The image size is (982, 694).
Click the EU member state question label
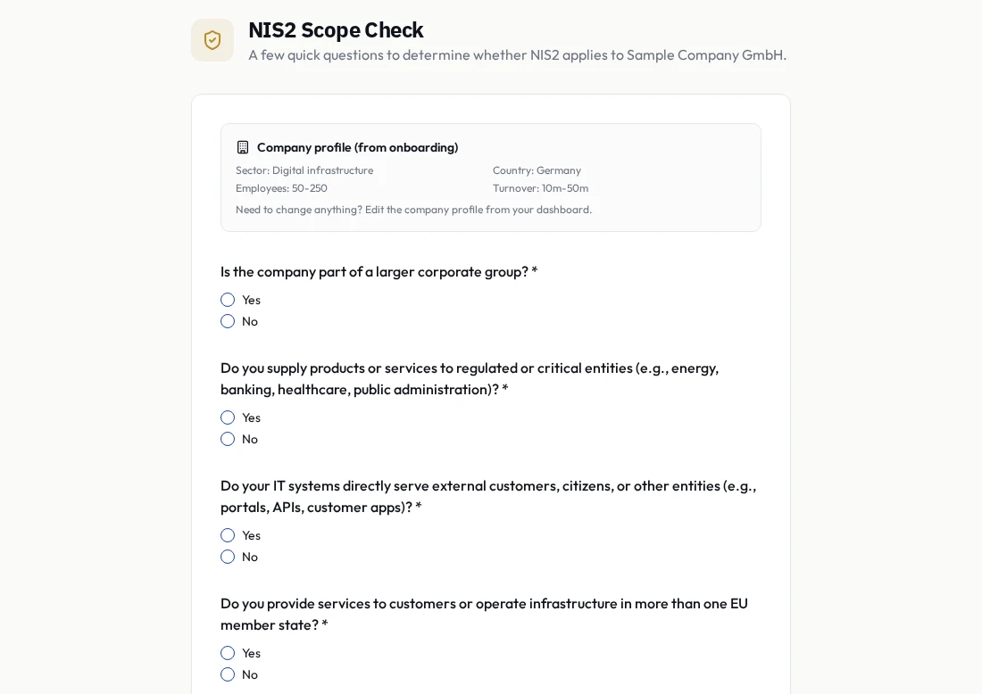tap(484, 614)
